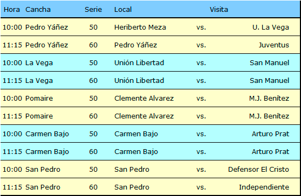Click the Cancha column header
301x196 pixels.
[x=38, y=9]
